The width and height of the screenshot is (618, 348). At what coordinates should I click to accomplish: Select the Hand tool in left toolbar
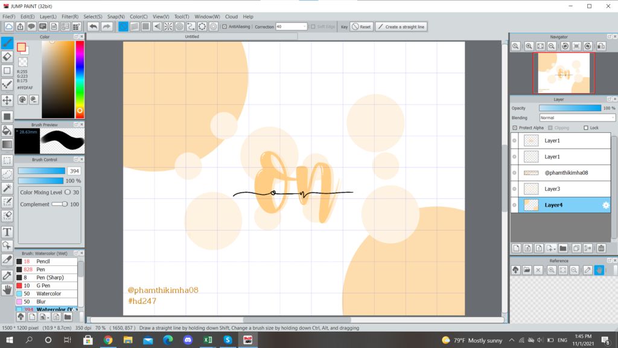pos(7,289)
